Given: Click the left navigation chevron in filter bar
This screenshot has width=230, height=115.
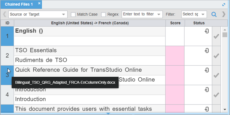Looking at the screenshot, I should pos(4,14).
